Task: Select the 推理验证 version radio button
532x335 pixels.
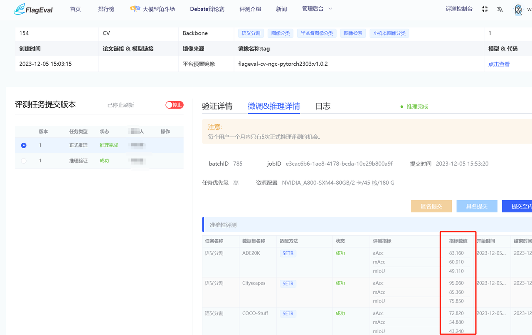Action: click(24, 161)
